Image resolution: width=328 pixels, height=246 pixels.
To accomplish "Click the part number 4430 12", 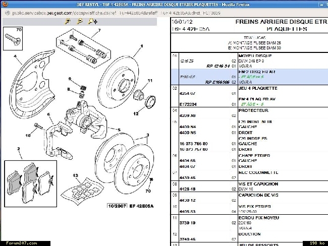I will [187, 200].
